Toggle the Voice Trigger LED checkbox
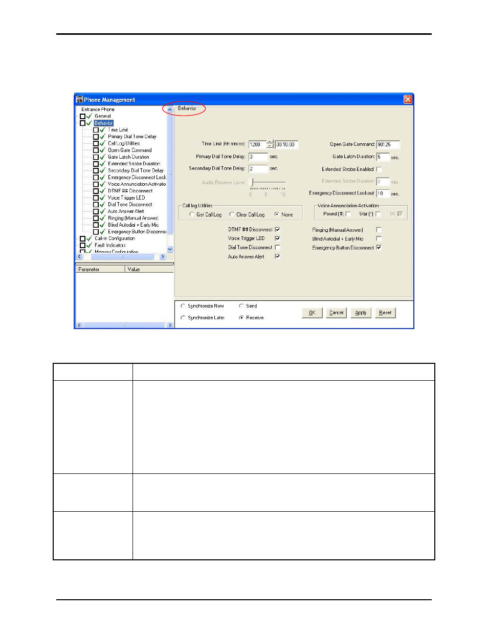 click(x=277, y=238)
